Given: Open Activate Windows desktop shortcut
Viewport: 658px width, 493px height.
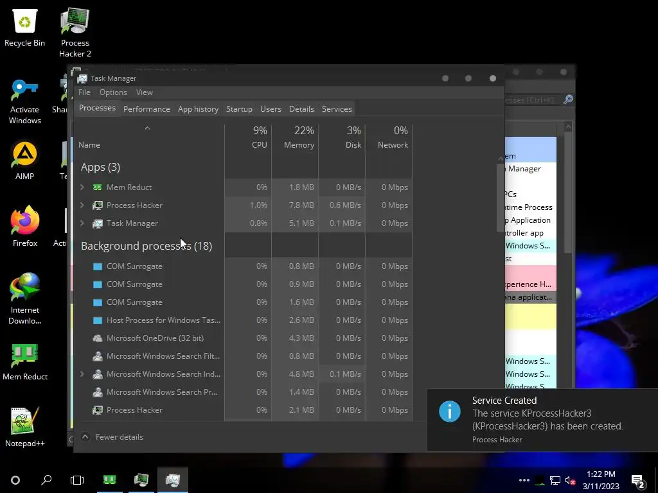Looking at the screenshot, I should [25, 101].
